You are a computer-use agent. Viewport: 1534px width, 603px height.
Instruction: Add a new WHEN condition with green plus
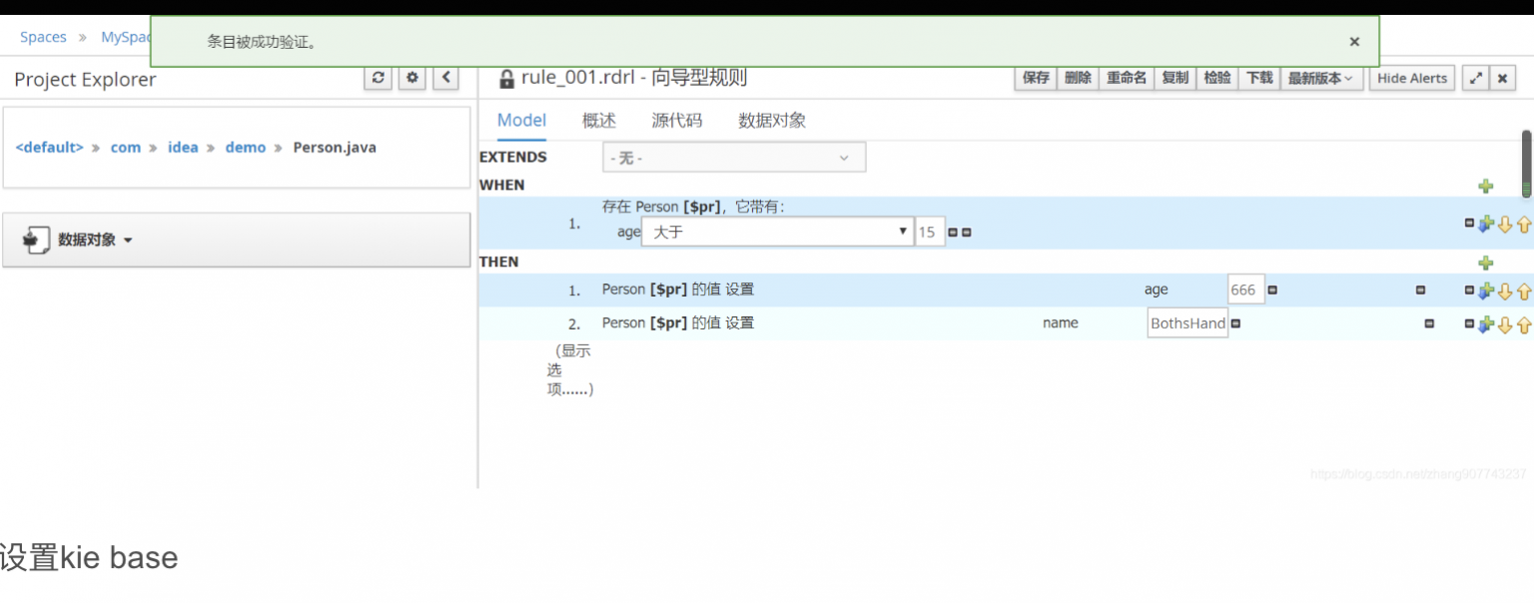[1486, 186]
